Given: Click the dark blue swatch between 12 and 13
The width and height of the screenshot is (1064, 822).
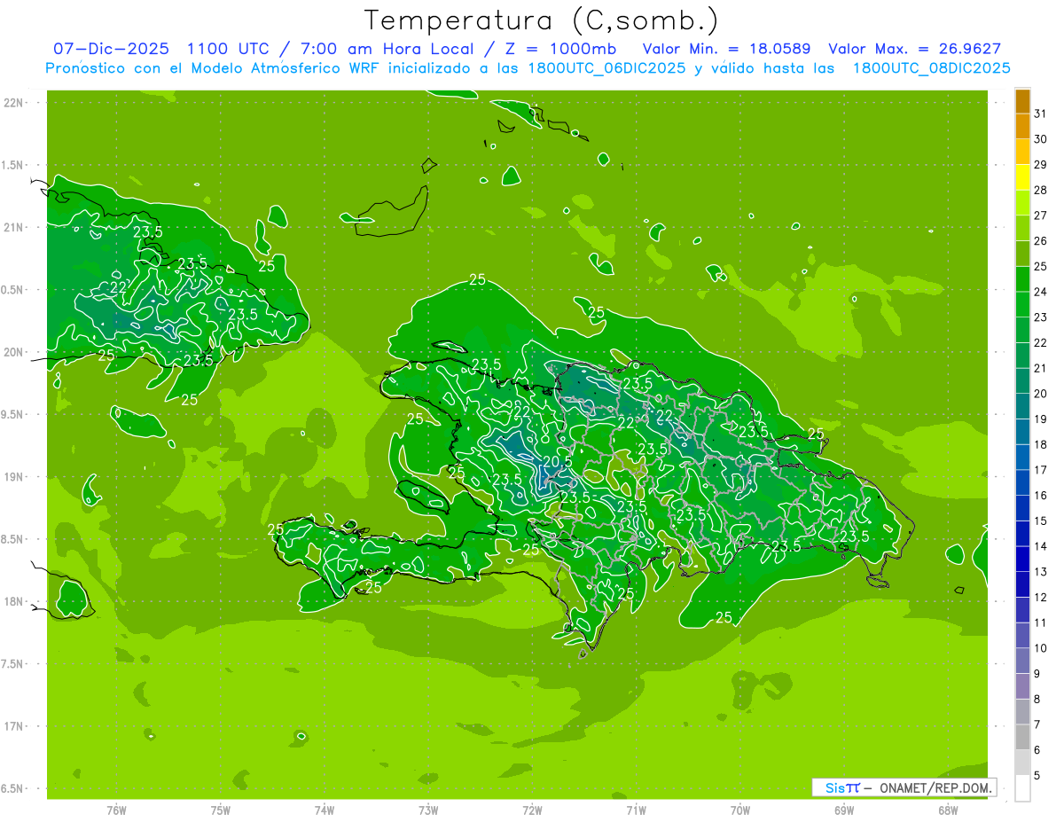Looking at the screenshot, I should (1022, 584).
